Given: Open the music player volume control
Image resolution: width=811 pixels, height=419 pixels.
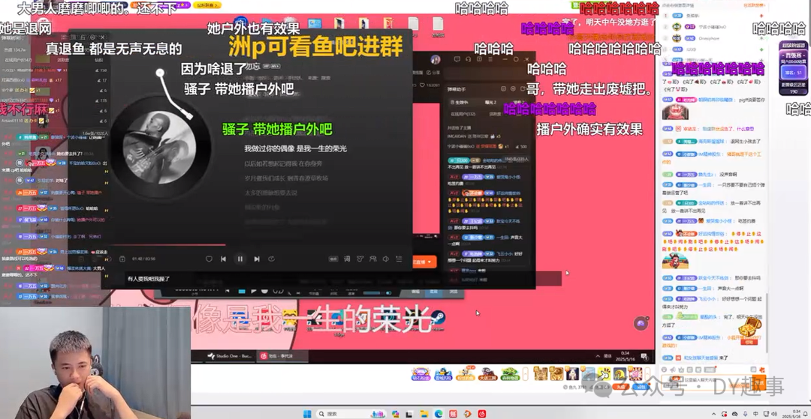Looking at the screenshot, I should (385, 259).
